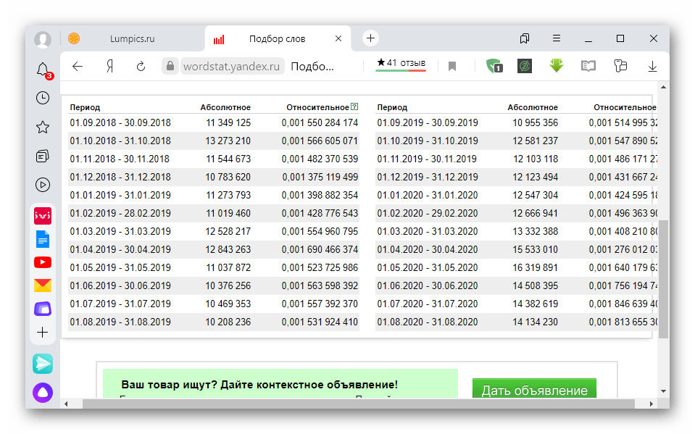
Task: Select the value 0,001 398 882 354
Action: tap(320, 196)
